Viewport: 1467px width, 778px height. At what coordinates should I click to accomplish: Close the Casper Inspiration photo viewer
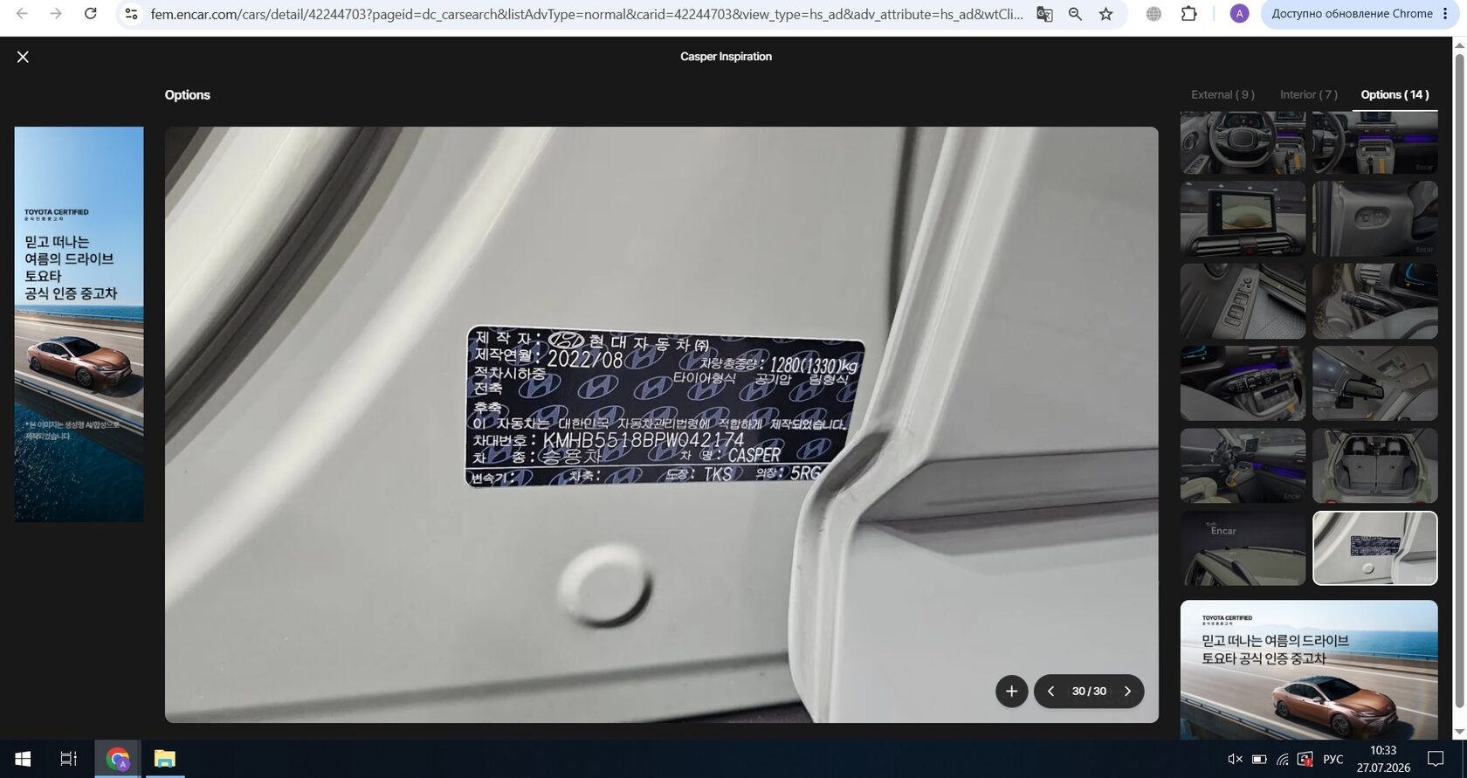click(23, 57)
